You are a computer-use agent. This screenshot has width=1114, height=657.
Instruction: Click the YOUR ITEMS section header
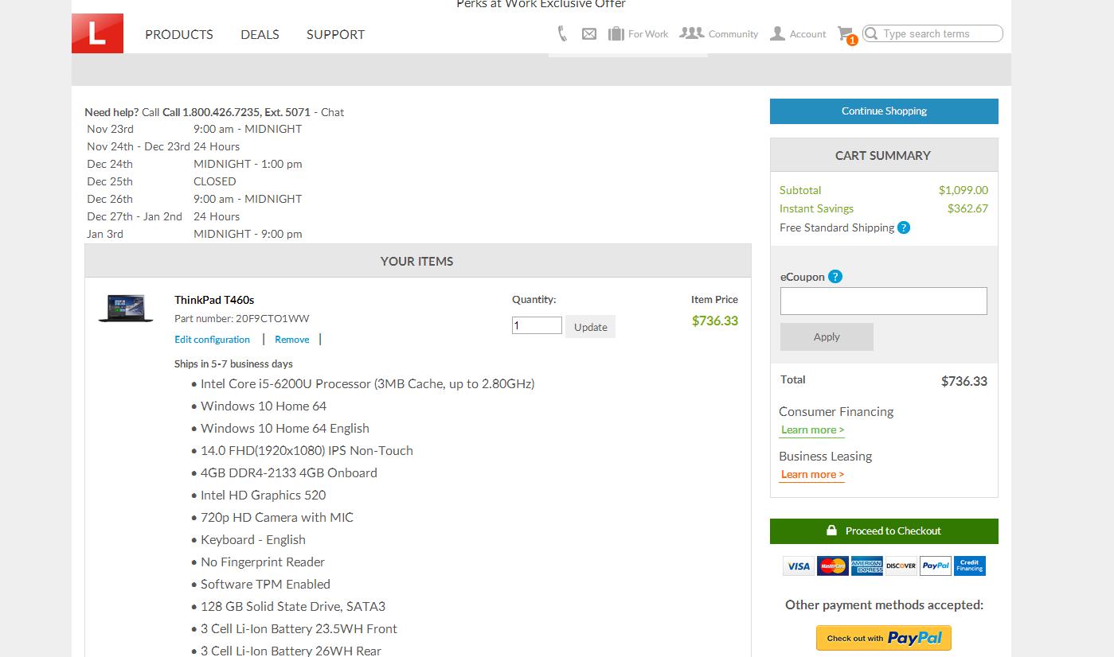tap(417, 261)
